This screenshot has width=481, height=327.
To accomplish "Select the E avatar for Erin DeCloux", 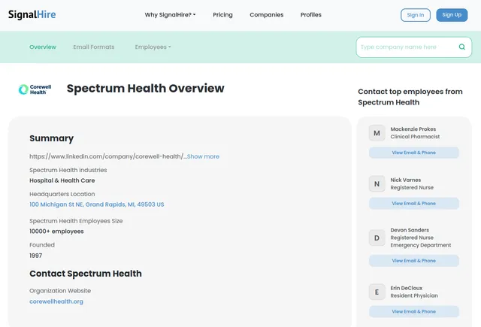I will 377,292.
